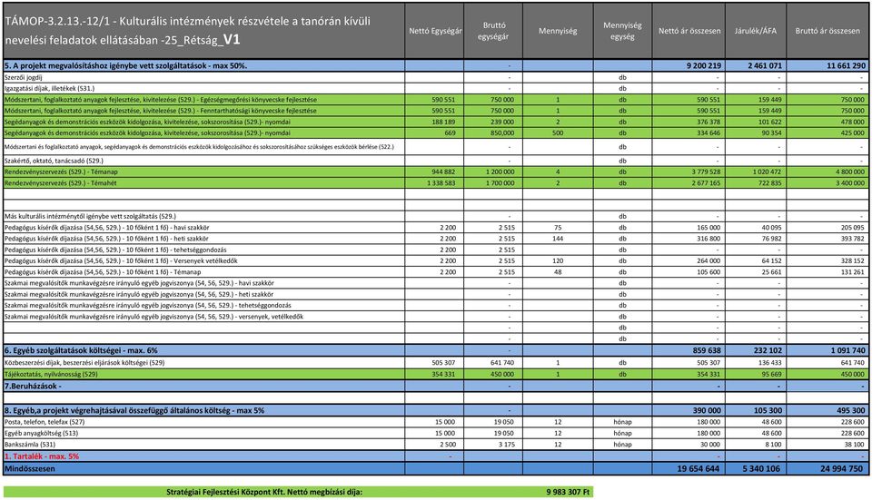
Task: Select the red '1. Tartalék - max. 5%' label
Action: click(42, 456)
